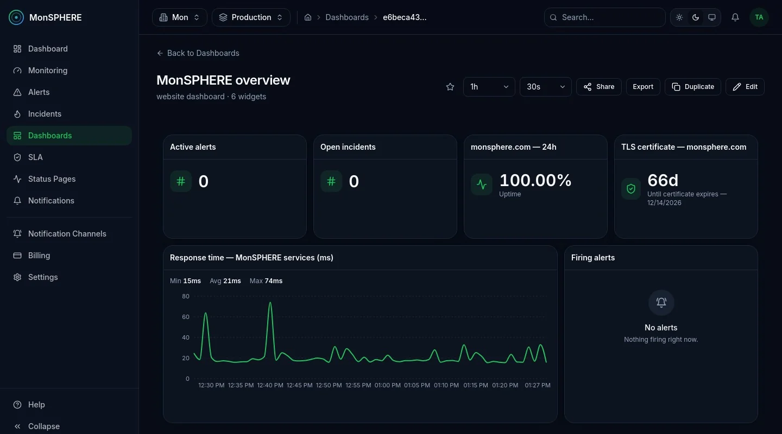Click the Open incidents widget title
The image size is (782, 434).
pyautogui.click(x=348, y=147)
